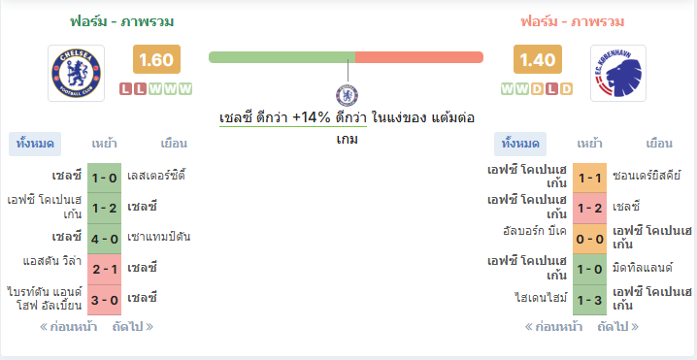Screen dimensions: 697x360
Task: Click the green section of the comparison bar
Action: 282,57
